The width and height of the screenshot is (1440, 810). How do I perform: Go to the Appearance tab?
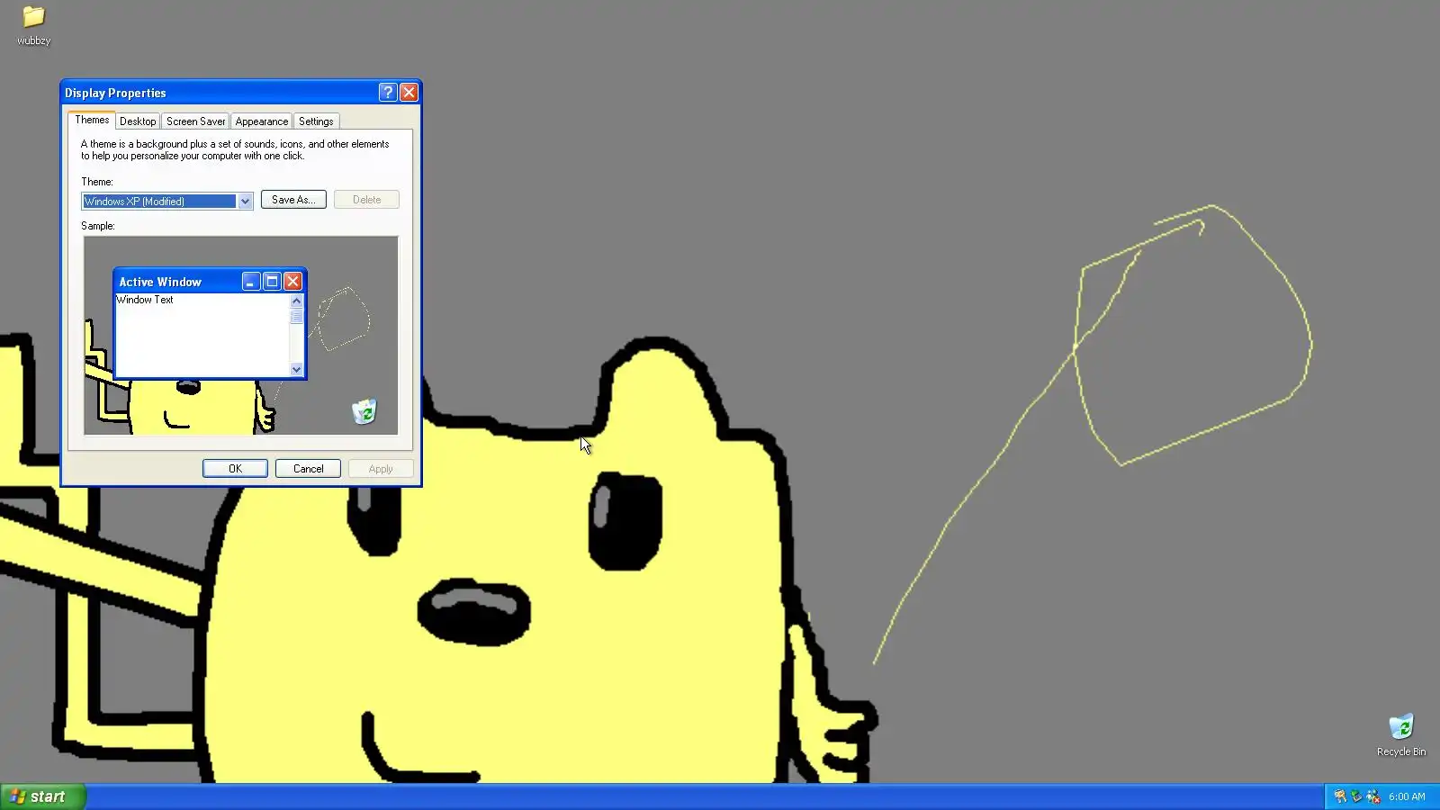click(x=262, y=121)
